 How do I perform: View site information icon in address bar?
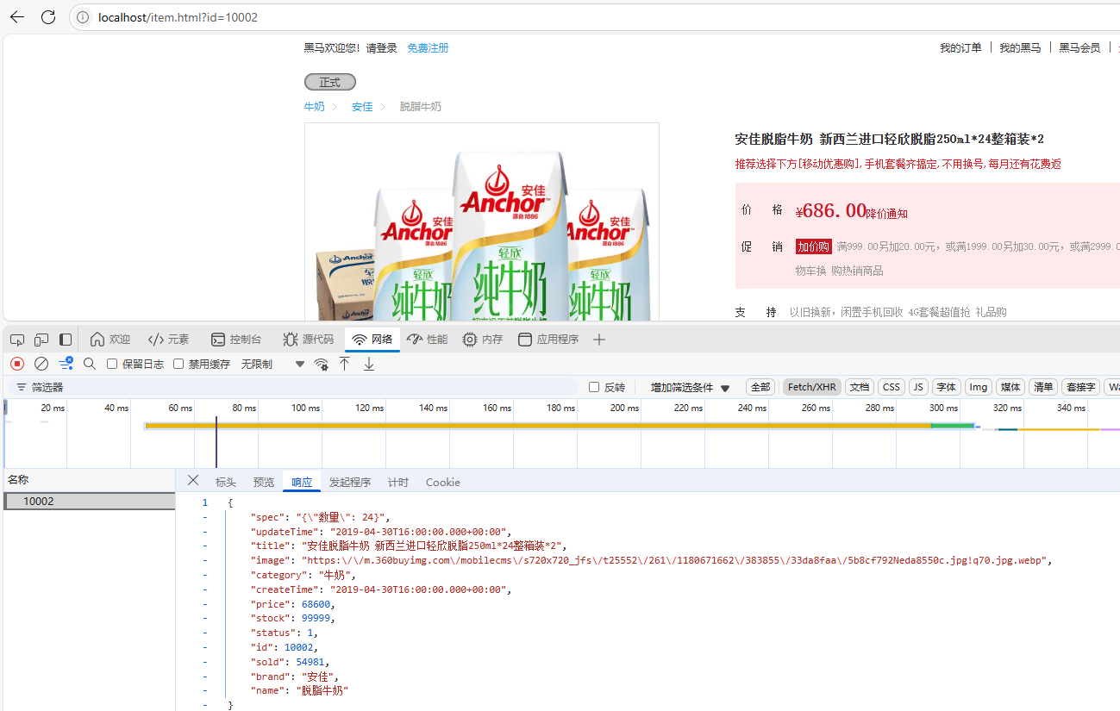pyautogui.click(x=83, y=17)
